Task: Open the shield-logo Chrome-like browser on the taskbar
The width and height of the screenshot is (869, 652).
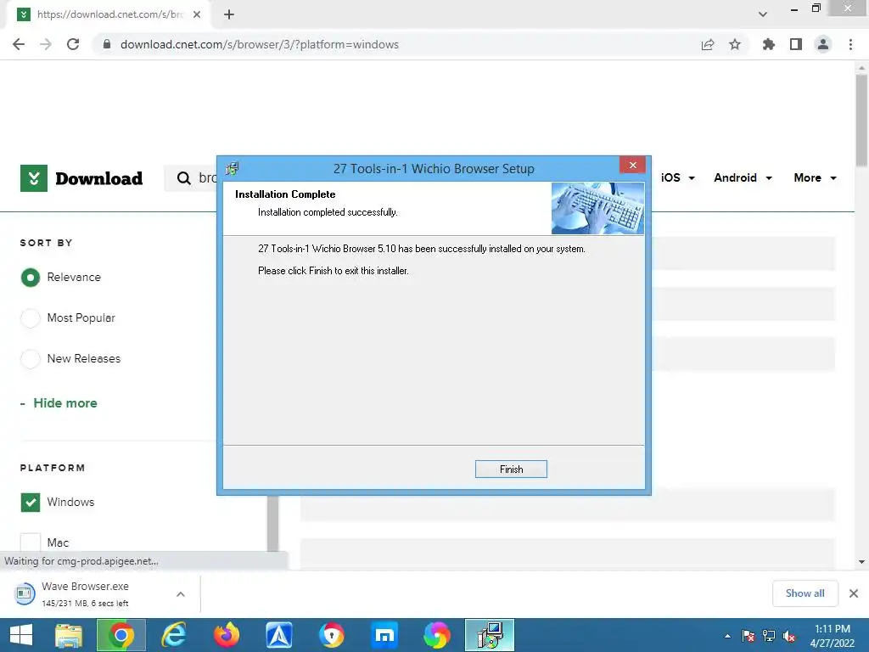Action: [332, 635]
